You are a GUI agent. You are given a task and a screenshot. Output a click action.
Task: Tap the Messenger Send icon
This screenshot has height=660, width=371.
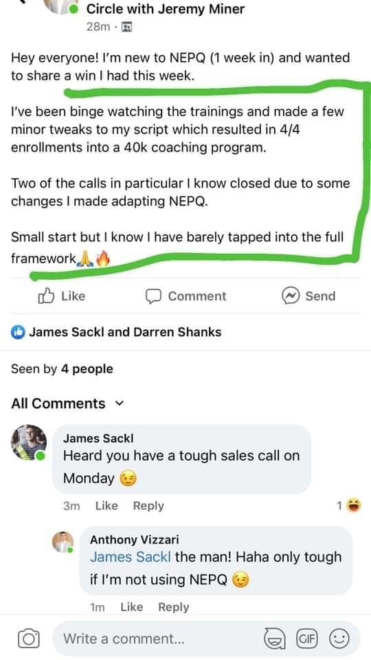pos(290,296)
